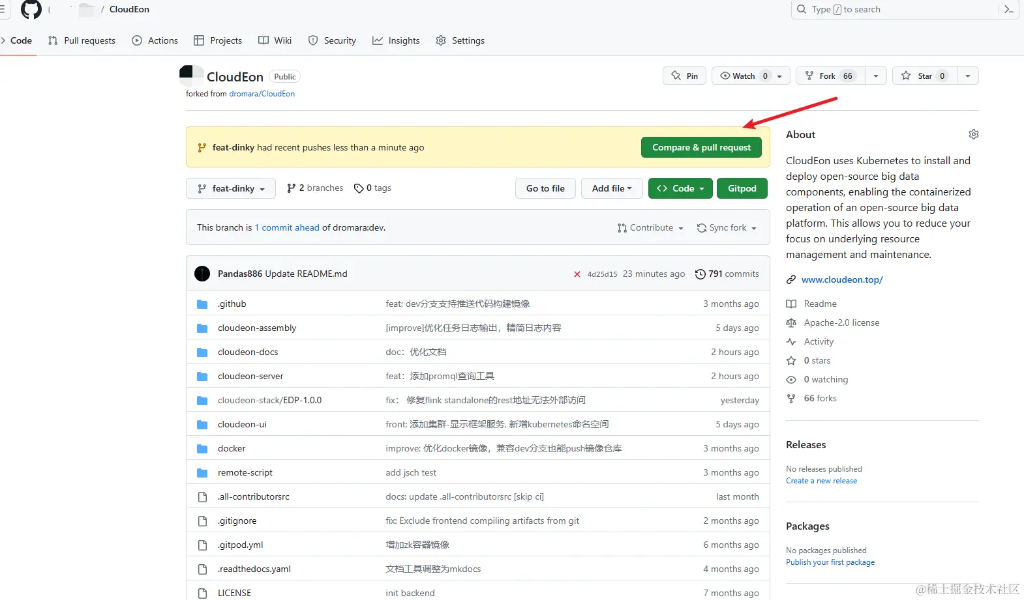Open the 2 branches link

[x=315, y=188]
